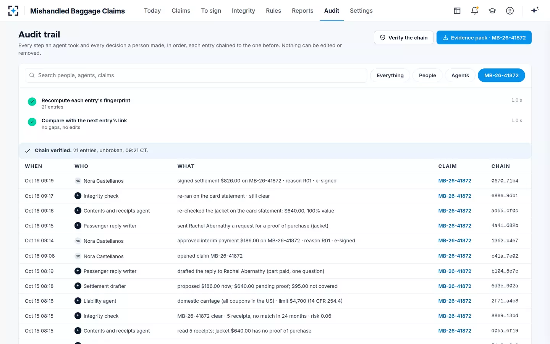
Task: Focus the search people, agents, claims field
Action: 196,75
